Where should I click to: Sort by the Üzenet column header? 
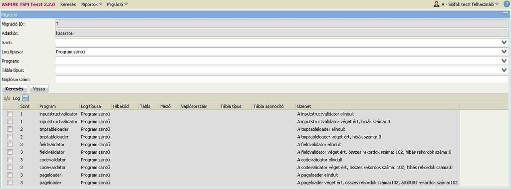[x=378, y=106]
